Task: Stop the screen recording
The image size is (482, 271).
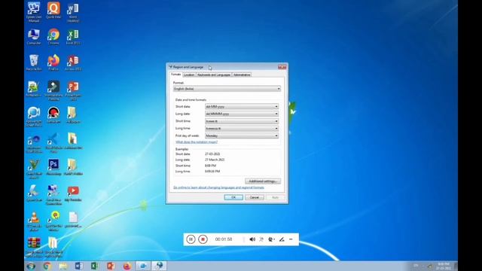Action: tap(203, 239)
